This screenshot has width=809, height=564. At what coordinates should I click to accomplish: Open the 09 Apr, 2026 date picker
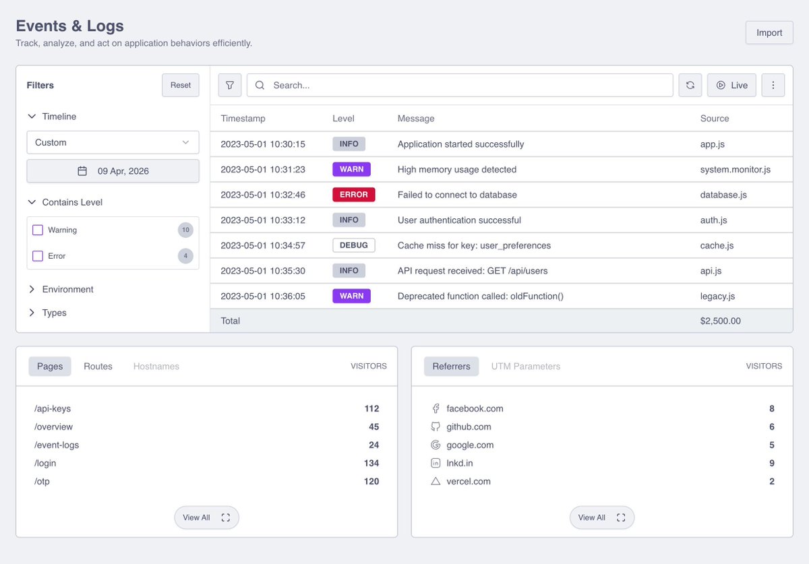[x=113, y=171]
